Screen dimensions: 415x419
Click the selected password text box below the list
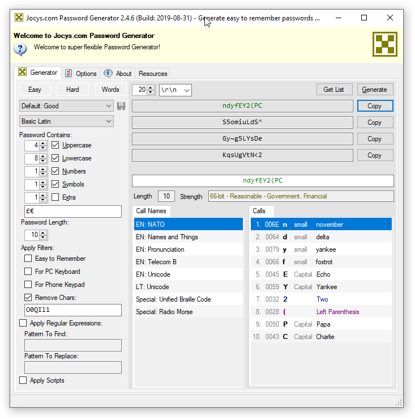point(263,181)
